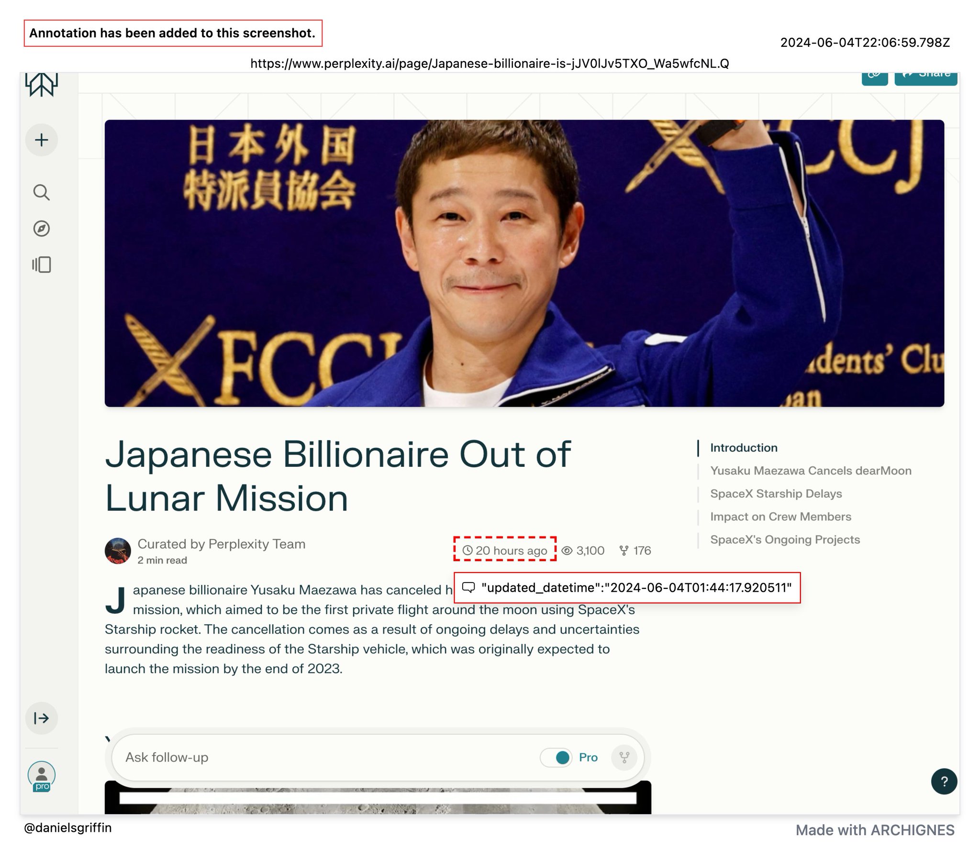Click the 3,100 views eye counter
The image size is (980, 860).
582,551
